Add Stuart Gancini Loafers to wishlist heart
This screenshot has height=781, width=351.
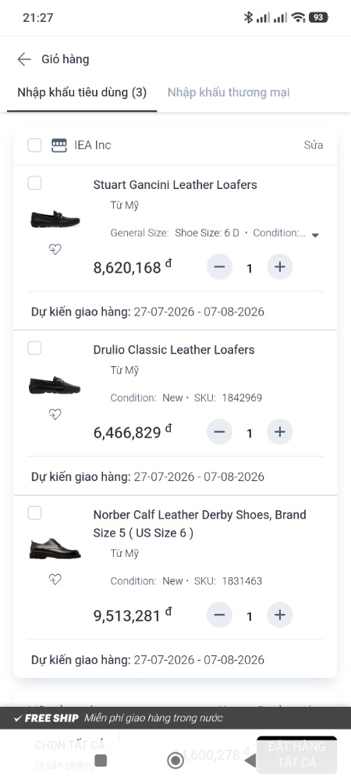(55, 249)
